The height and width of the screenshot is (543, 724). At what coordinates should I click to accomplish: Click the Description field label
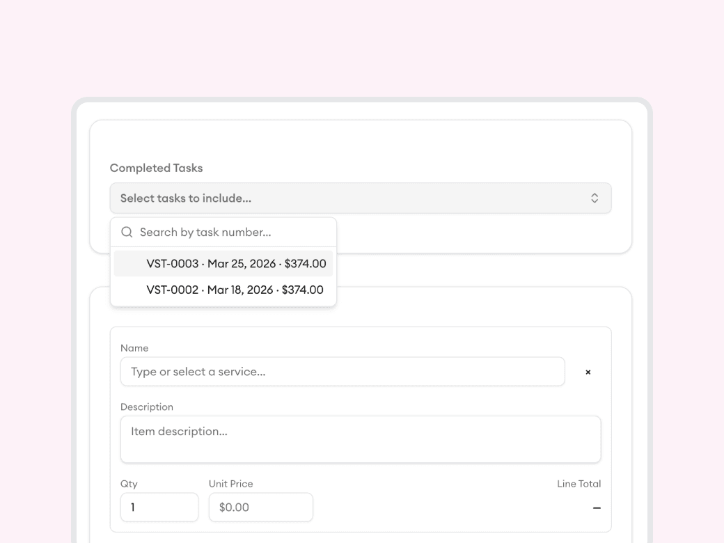(147, 407)
